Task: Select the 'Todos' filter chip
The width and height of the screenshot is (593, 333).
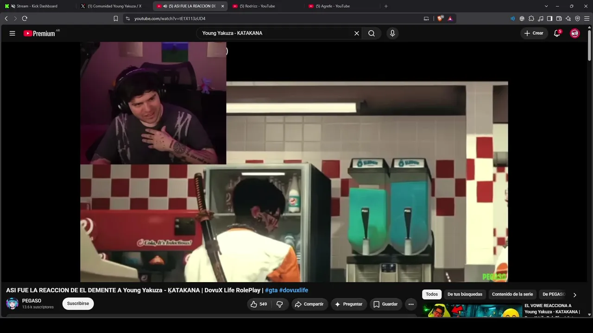Action: (432, 294)
